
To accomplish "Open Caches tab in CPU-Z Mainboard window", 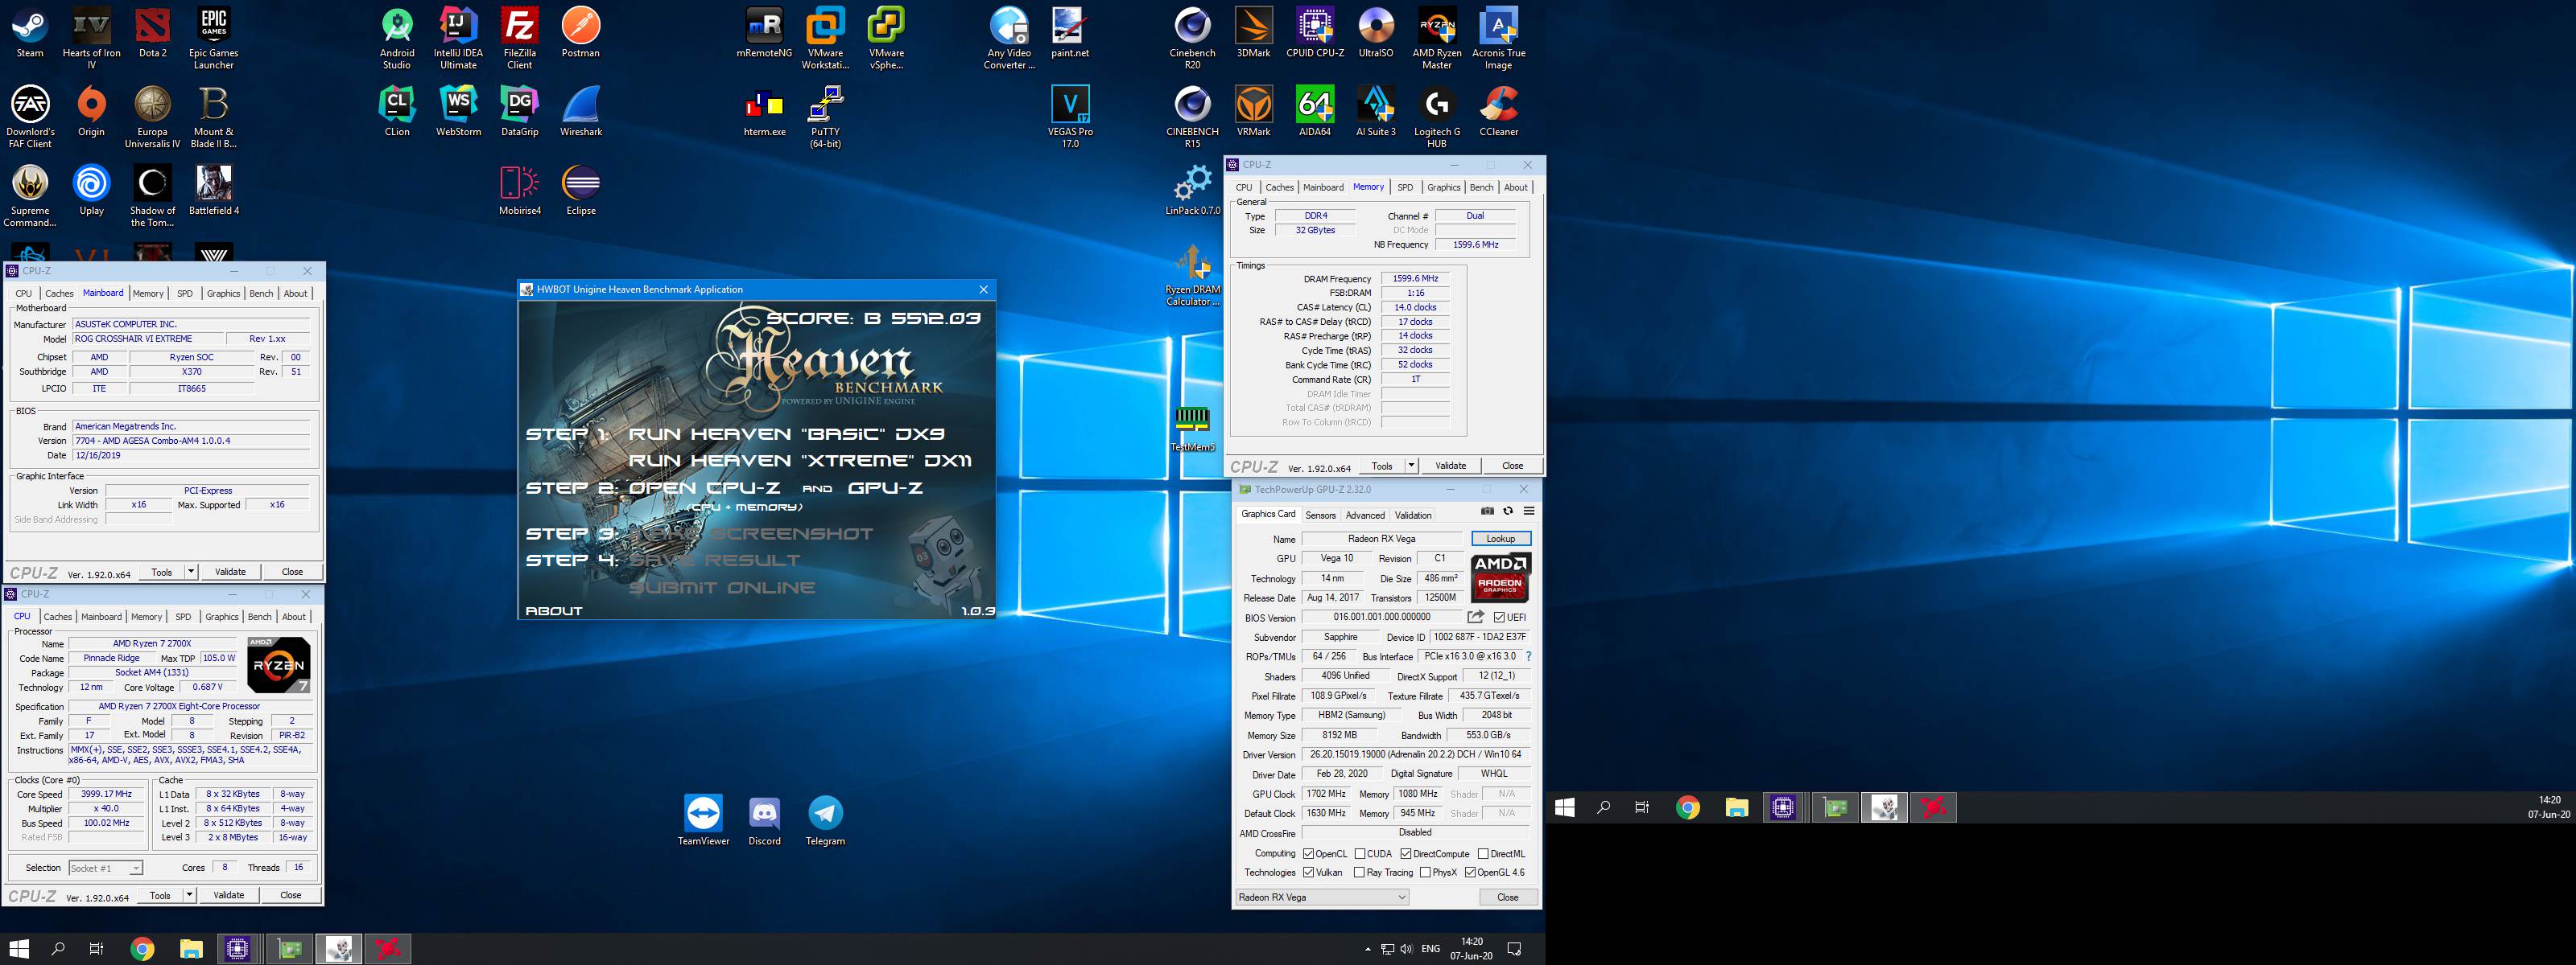I will [x=59, y=294].
